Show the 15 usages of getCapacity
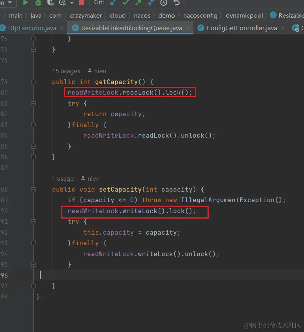 [x=66, y=71]
